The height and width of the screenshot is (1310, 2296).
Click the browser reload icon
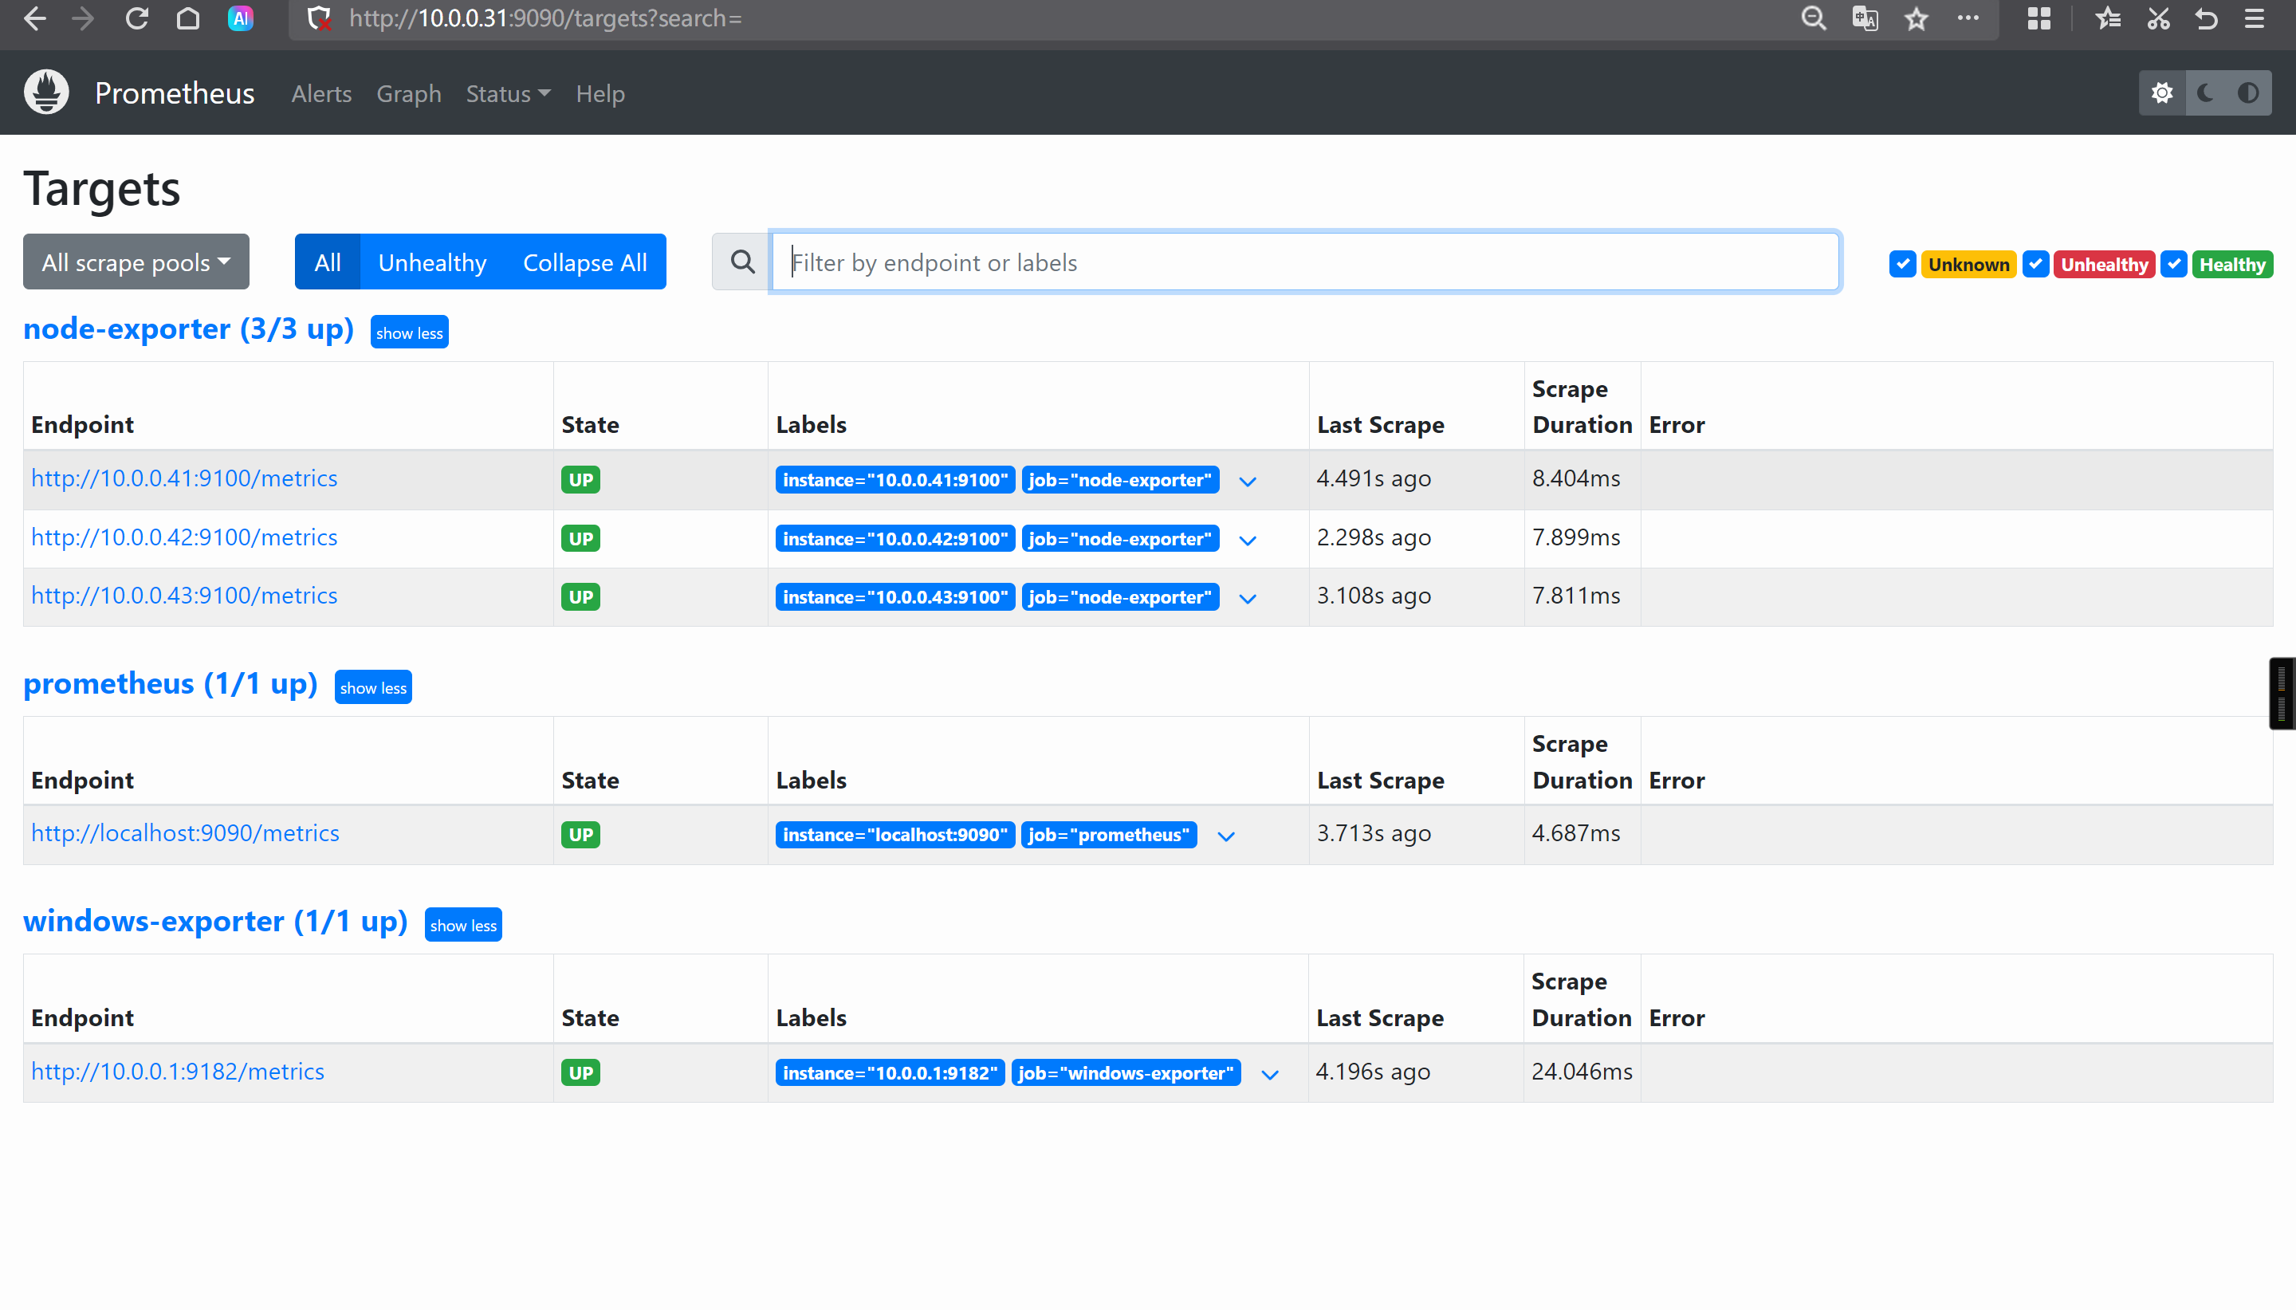click(136, 19)
